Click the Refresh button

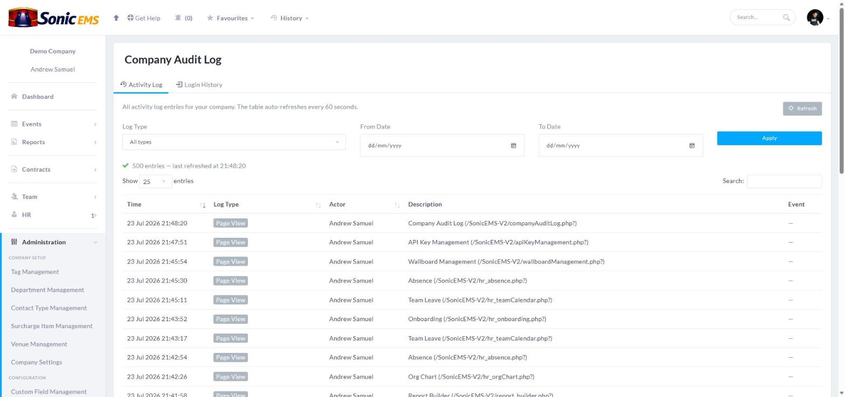[802, 108]
